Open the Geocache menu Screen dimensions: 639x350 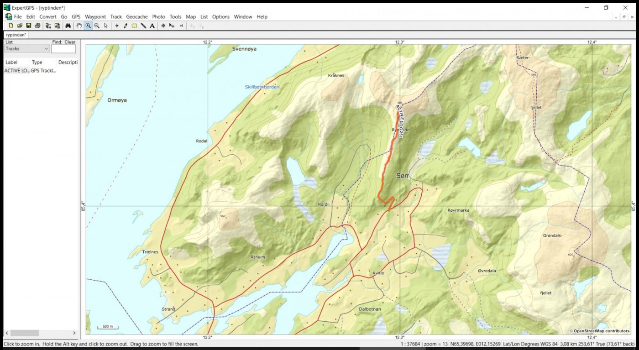point(137,17)
